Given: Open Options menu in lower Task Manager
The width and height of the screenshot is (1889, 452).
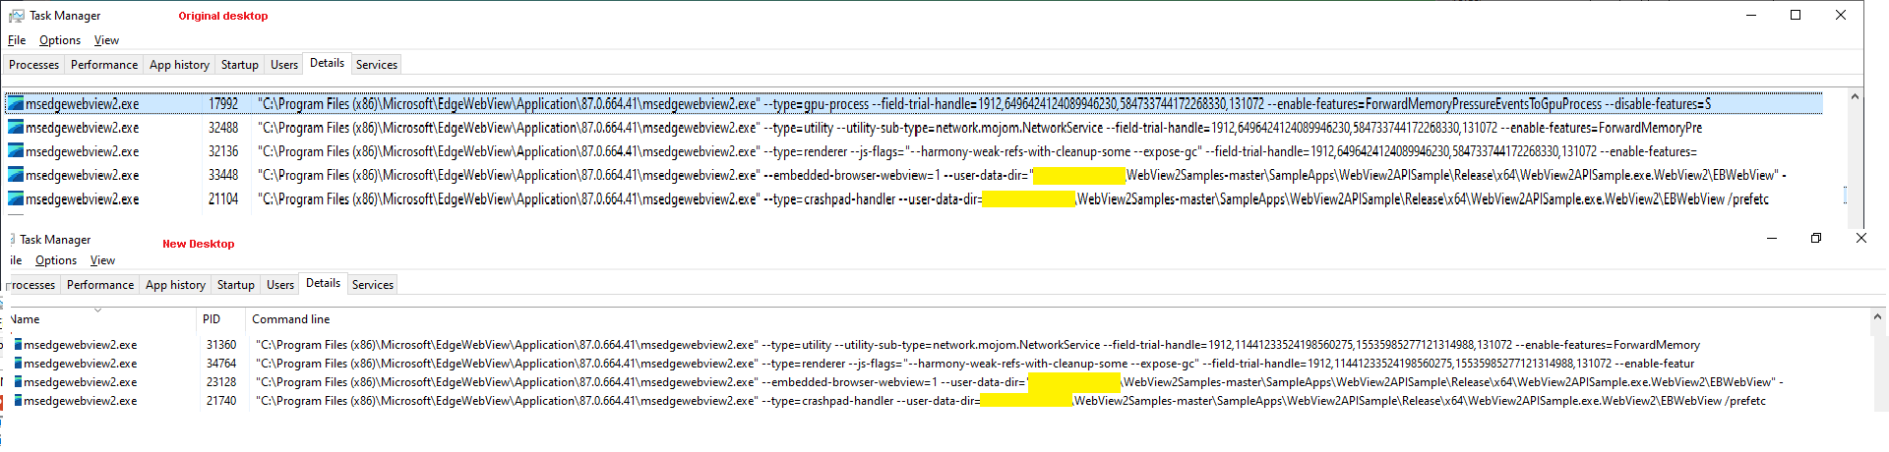Looking at the screenshot, I should pyautogui.click(x=56, y=260).
